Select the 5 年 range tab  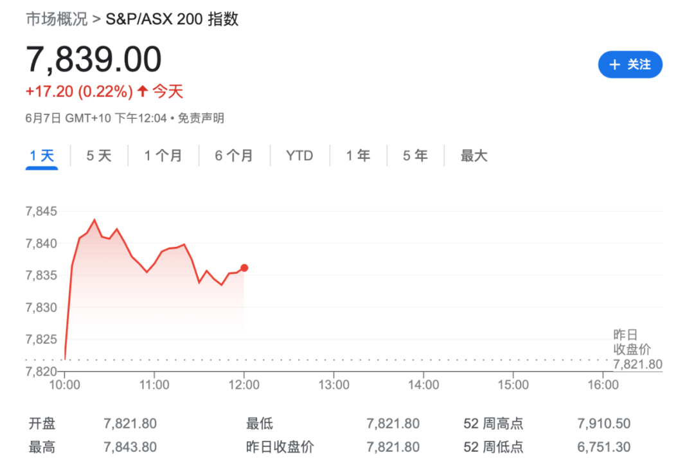tap(415, 156)
